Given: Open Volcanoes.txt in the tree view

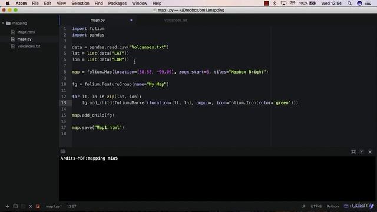Looking at the screenshot, I should tap(29, 46).
